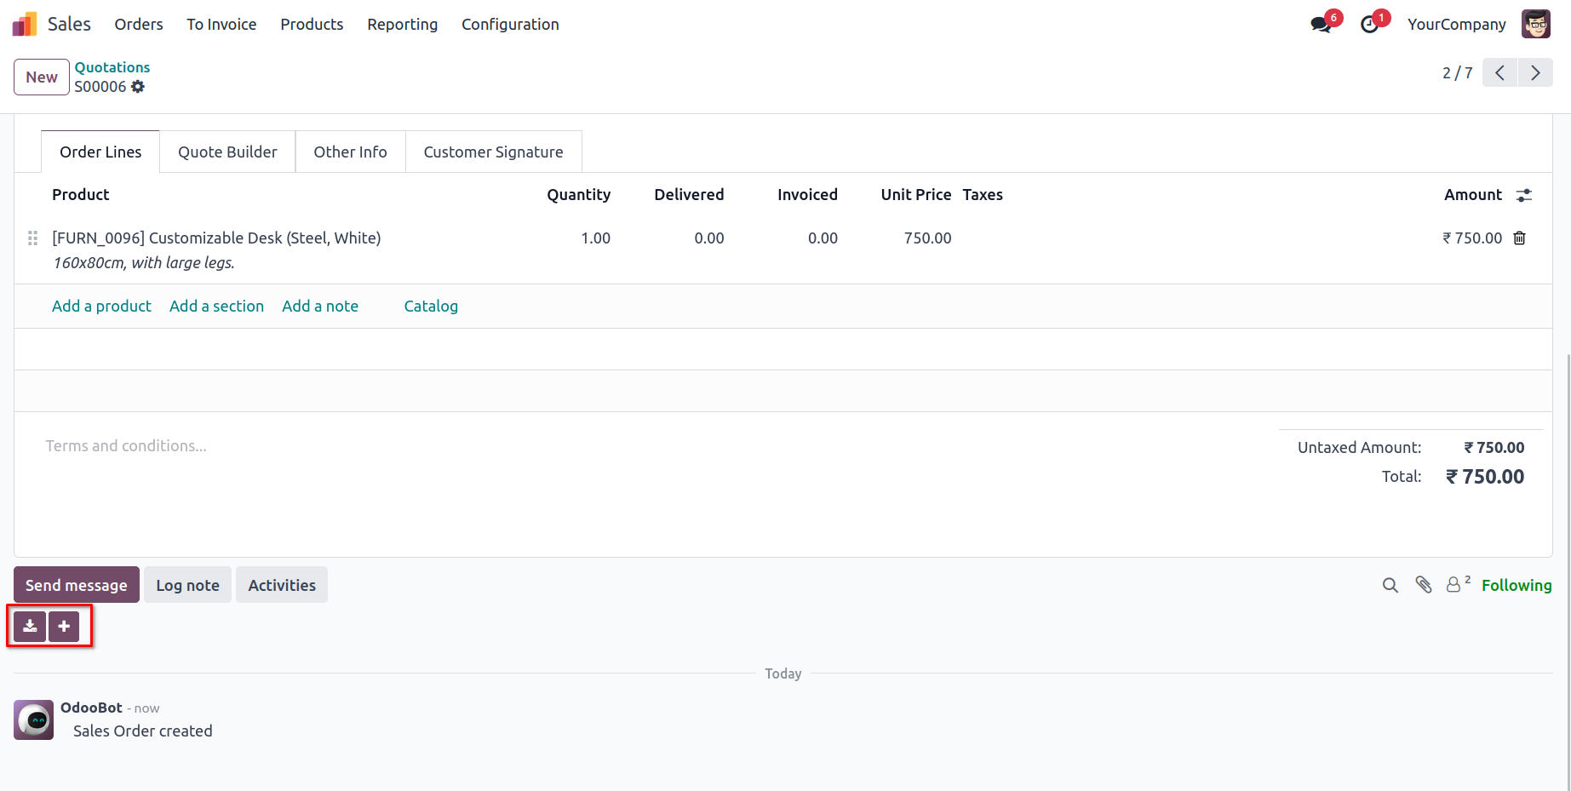Click the Sales app logo icon
The width and height of the screenshot is (1571, 791).
coord(25,25)
